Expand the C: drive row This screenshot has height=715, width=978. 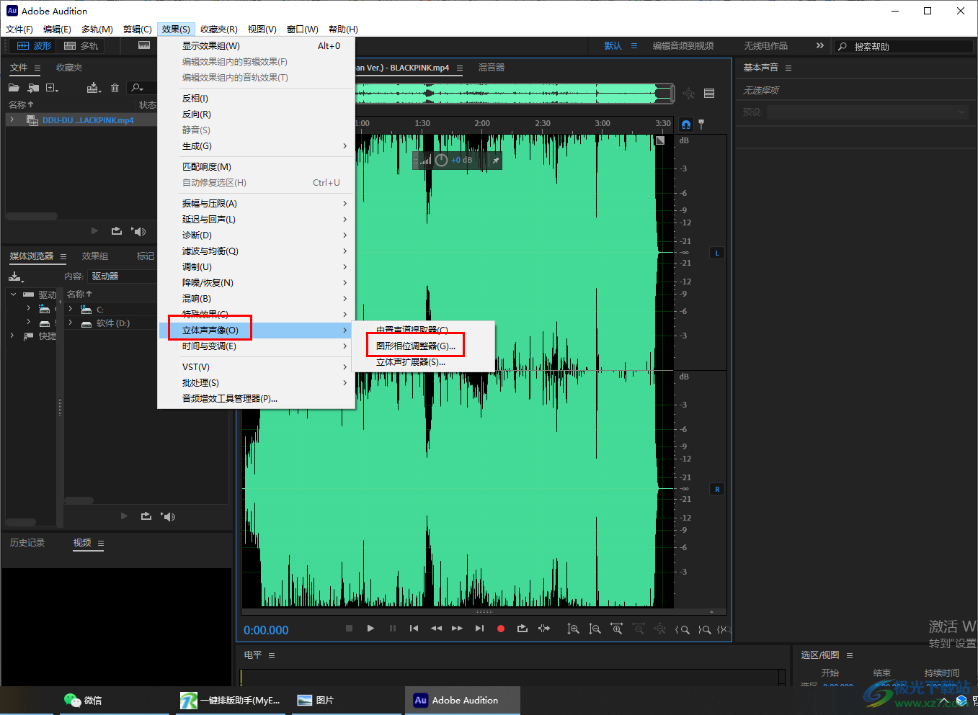[x=71, y=309]
